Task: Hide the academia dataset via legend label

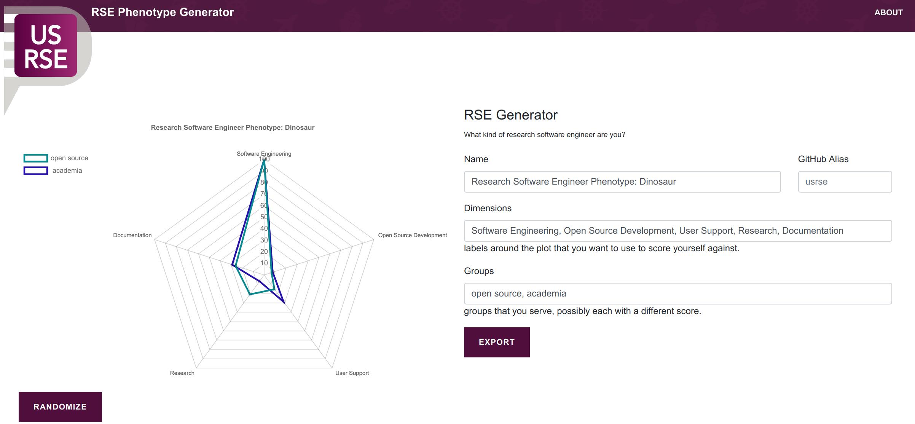Action: click(x=67, y=171)
